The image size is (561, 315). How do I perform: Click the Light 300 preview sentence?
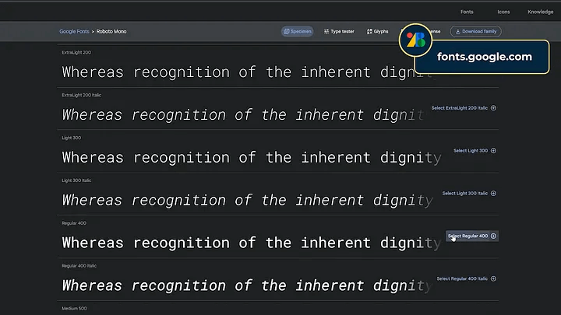click(252, 158)
